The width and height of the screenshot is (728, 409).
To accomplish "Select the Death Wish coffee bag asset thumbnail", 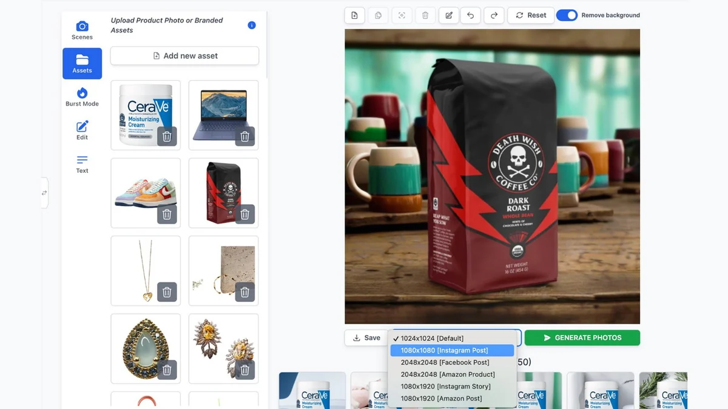I will pyautogui.click(x=223, y=193).
